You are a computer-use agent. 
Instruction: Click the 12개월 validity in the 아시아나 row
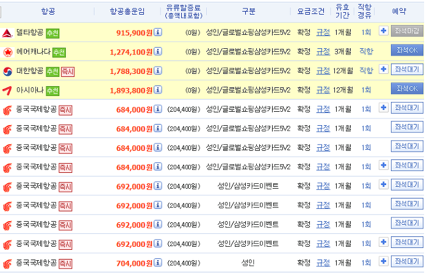343,90
